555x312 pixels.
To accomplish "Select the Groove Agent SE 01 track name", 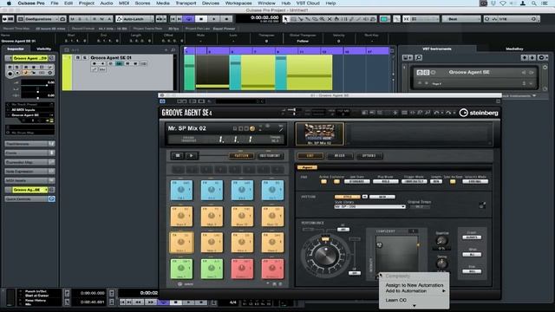I will pyautogui.click(x=111, y=58).
